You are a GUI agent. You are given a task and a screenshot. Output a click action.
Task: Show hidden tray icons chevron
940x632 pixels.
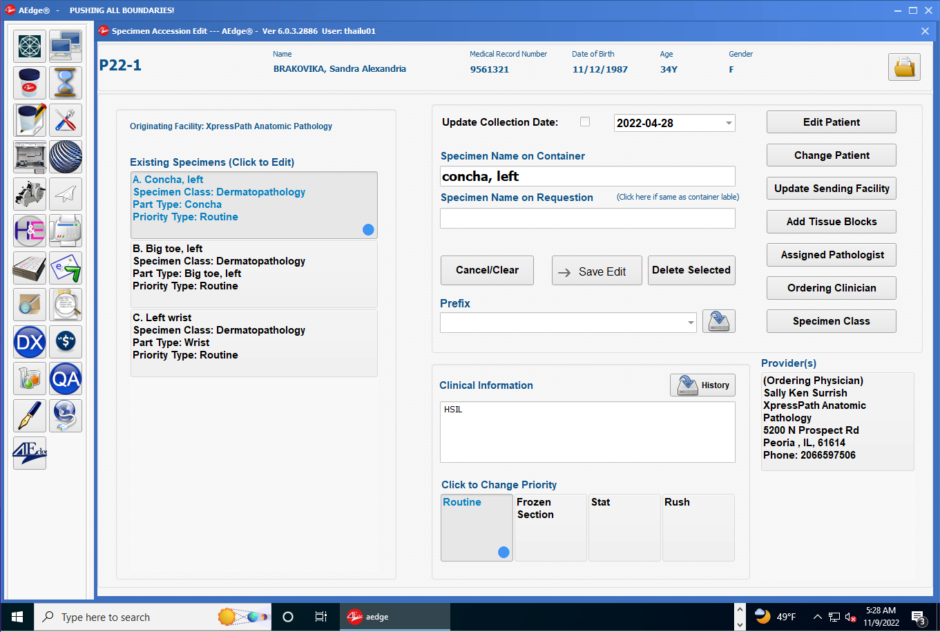tap(818, 617)
